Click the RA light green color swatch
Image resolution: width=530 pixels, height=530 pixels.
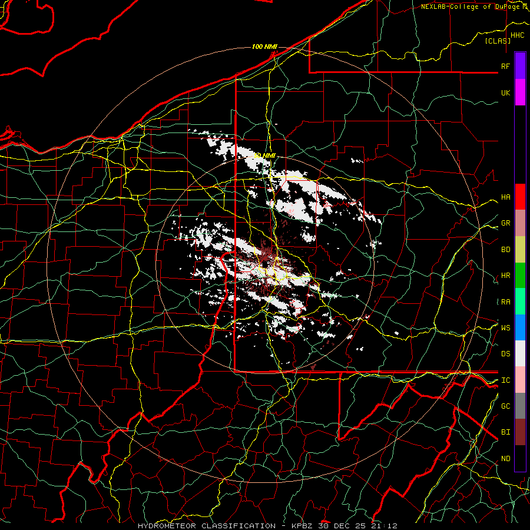520,301
